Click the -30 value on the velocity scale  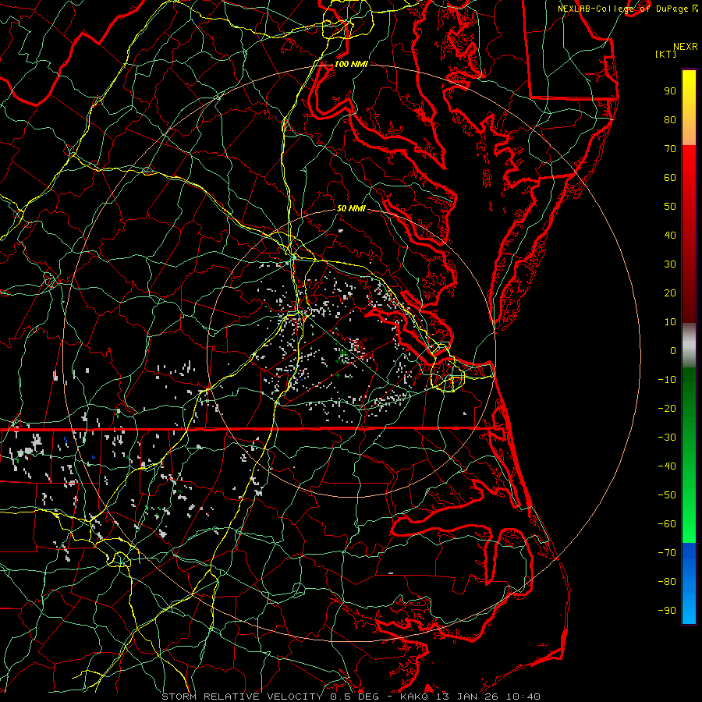[x=667, y=438]
